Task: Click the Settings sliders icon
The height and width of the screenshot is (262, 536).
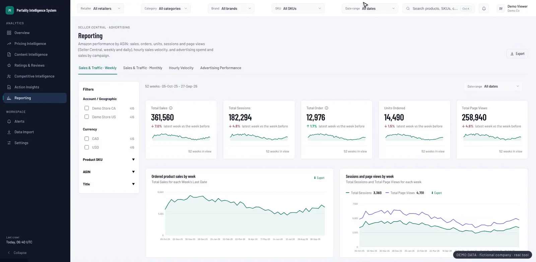Action: (9, 143)
